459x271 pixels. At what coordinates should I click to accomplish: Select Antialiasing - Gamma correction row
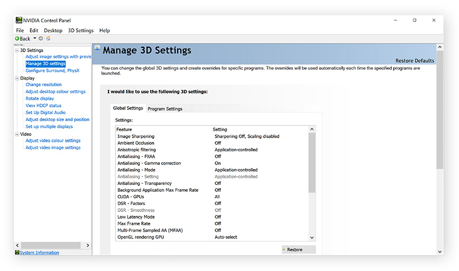[212, 163]
